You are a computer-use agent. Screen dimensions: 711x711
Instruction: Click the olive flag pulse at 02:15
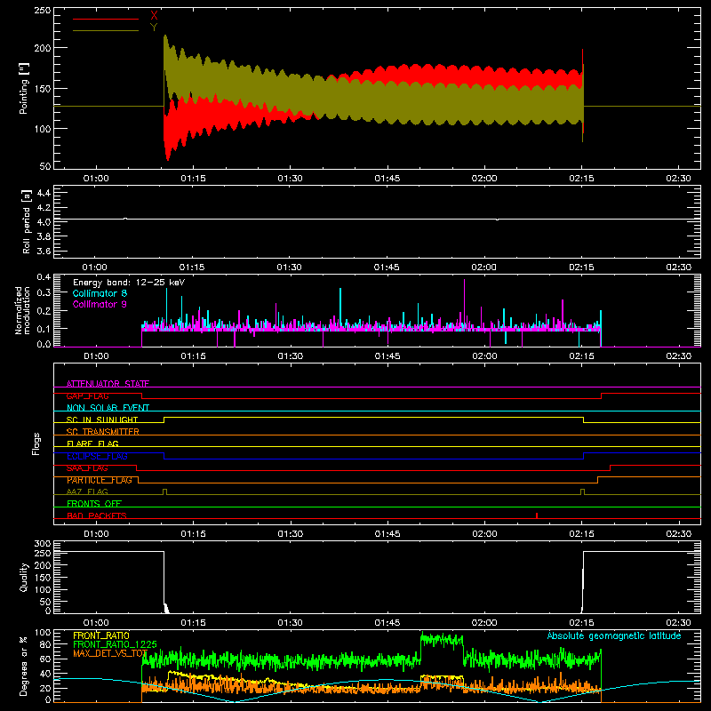(x=583, y=491)
